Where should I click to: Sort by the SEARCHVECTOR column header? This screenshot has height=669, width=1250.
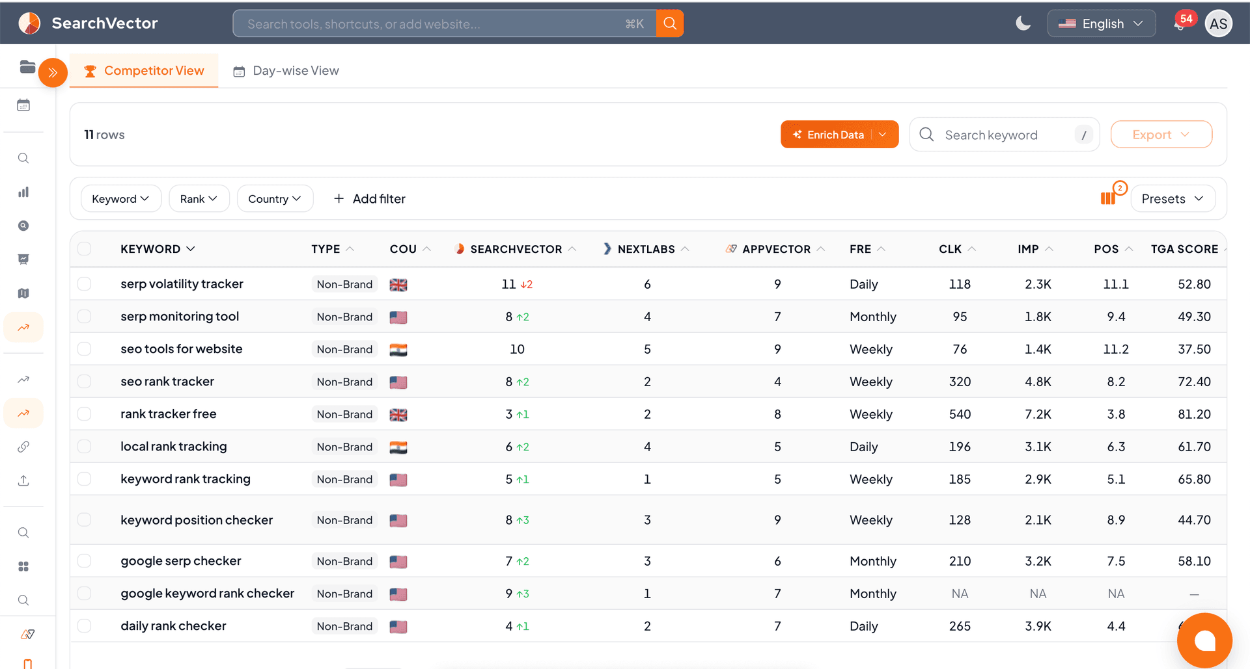pyautogui.click(x=516, y=249)
